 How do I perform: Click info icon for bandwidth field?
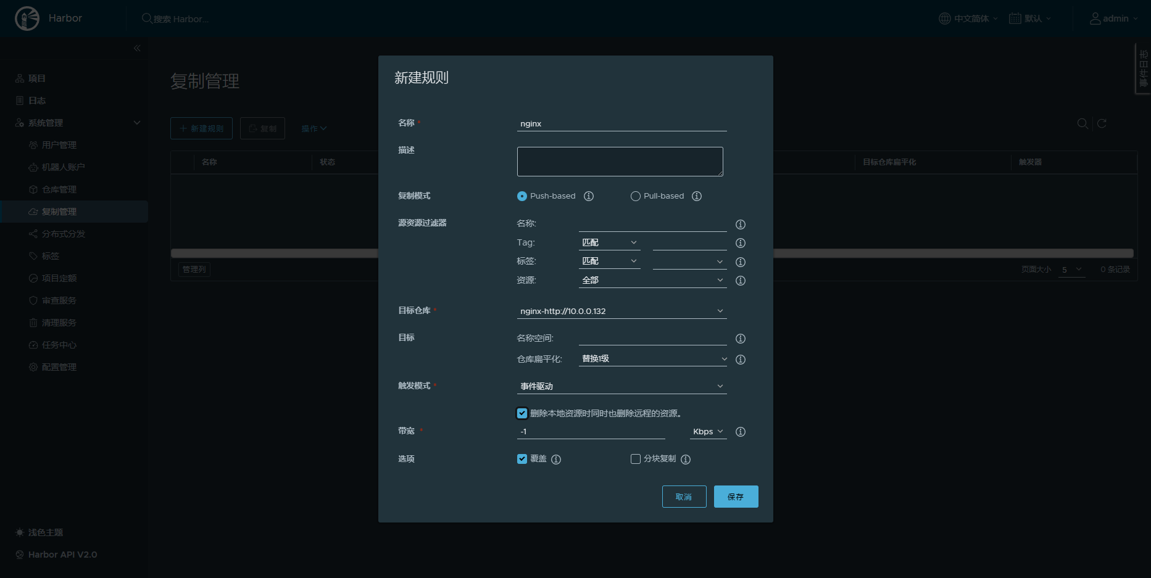(x=741, y=432)
